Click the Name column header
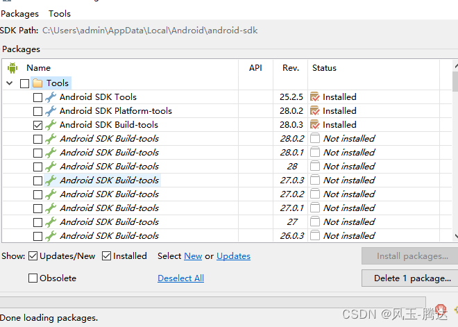This screenshot has height=327, width=458. click(x=39, y=68)
